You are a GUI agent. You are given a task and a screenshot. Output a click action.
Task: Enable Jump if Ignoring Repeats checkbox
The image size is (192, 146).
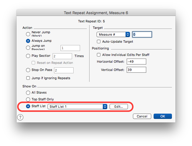click(28, 78)
